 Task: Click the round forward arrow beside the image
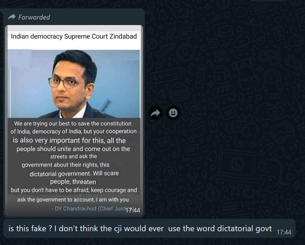[155, 113]
